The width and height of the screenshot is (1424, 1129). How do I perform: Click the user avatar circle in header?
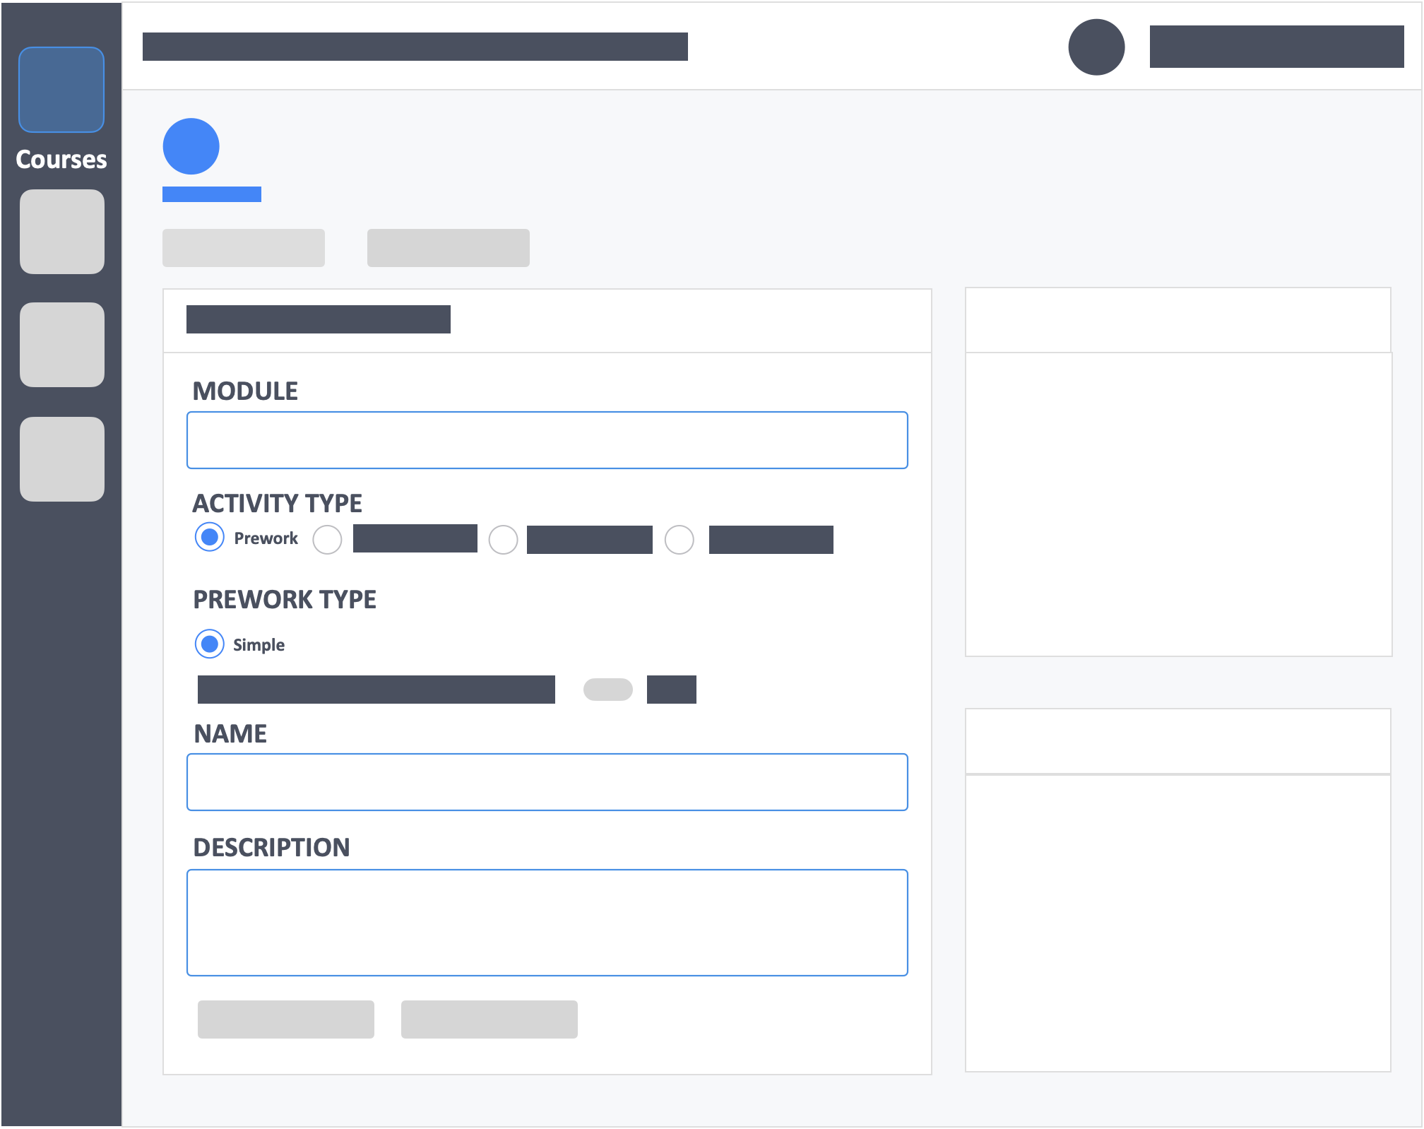1096,47
